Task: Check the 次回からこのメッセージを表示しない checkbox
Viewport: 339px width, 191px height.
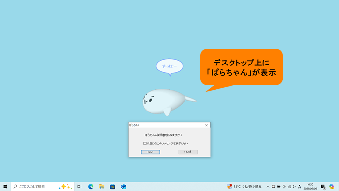Action: coord(145,143)
